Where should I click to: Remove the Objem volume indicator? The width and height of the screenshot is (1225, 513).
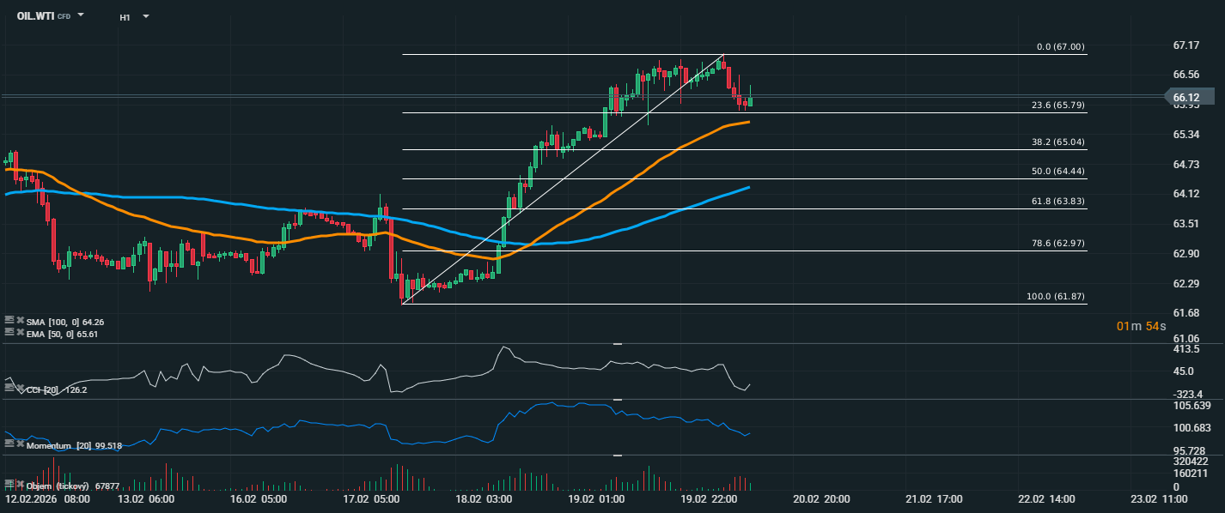20,486
